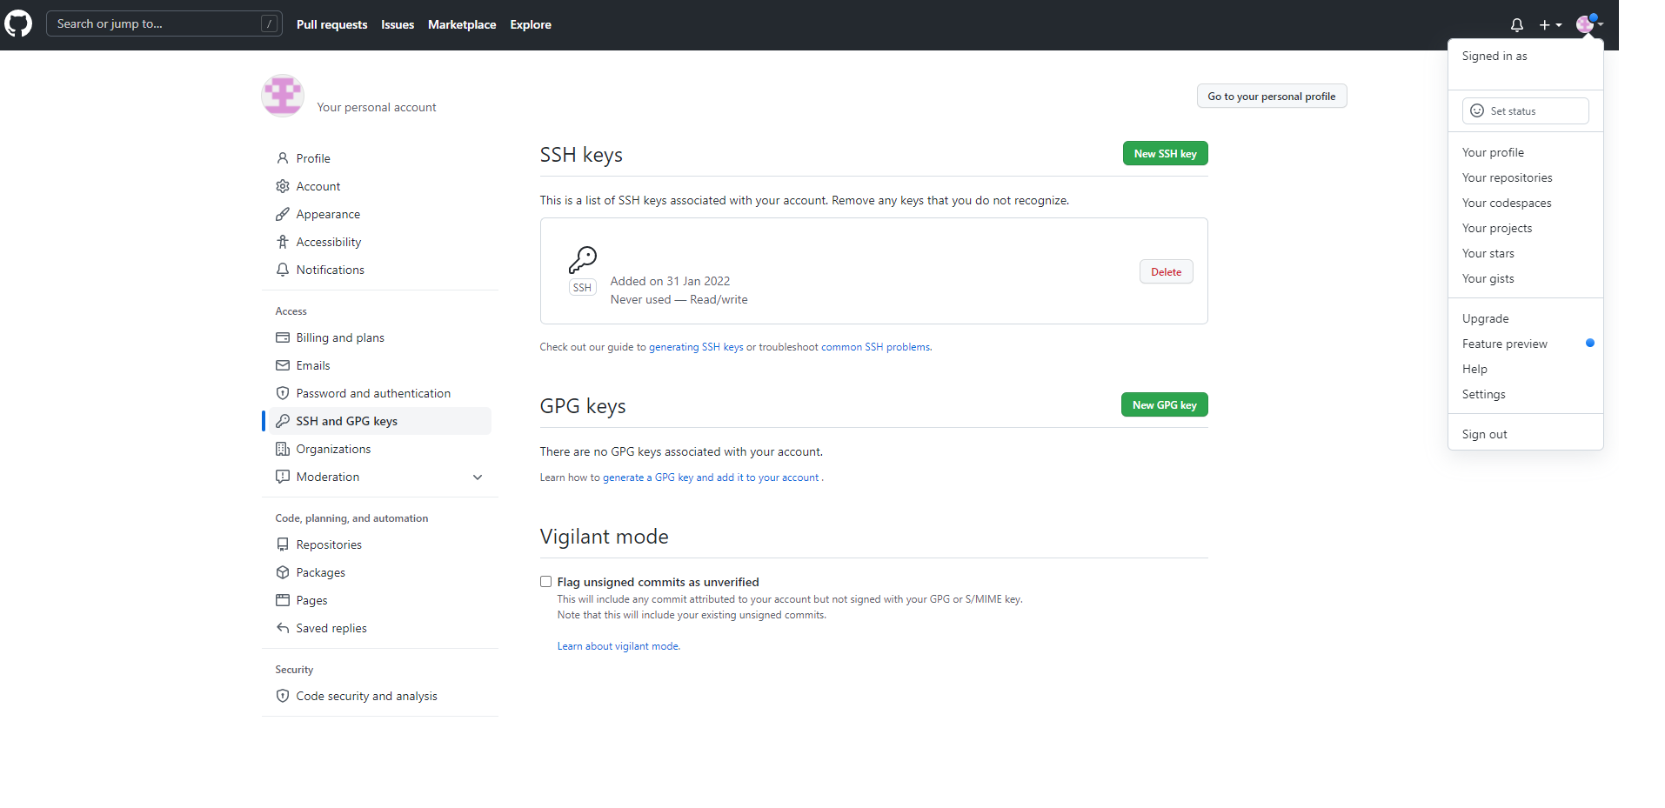Click Go to your personal profile
Screen dimensions: 1665x808
[x=1271, y=96]
